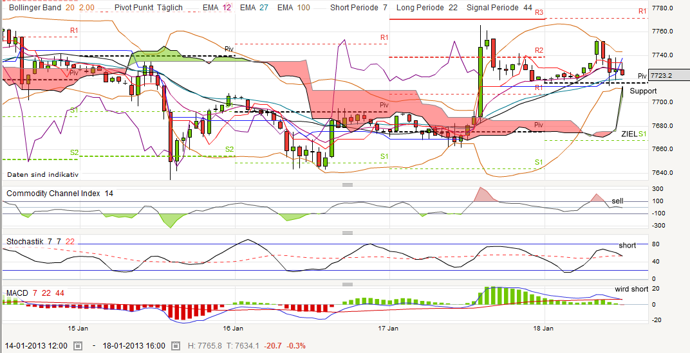Click the Signal Periode 44 setting
690x353 pixels.
tap(499, 8)
